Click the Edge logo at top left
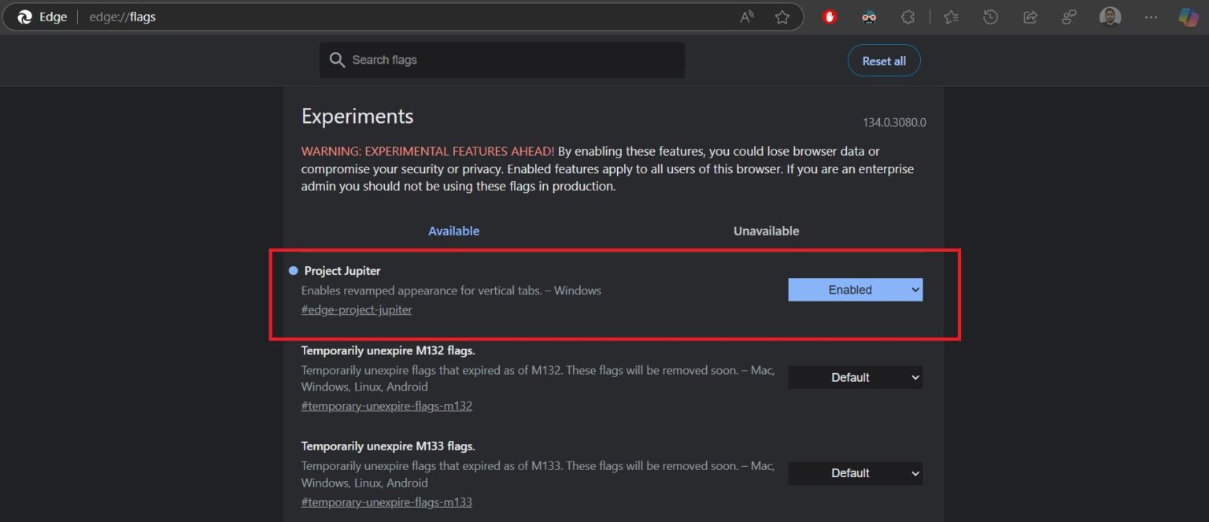 (23, 16)
